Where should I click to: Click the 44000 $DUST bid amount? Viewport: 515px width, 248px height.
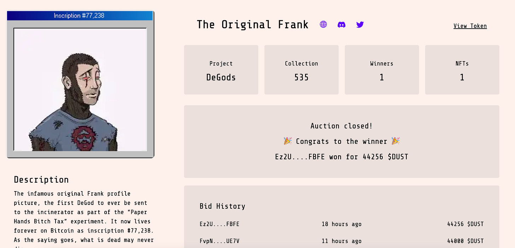pyautogui.click(x=465, y=241)
